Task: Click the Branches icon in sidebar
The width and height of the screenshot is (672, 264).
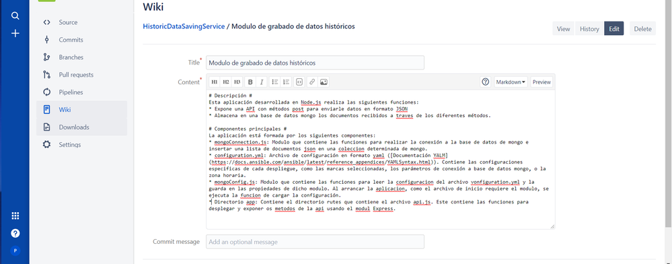Action: click(46, 57)
